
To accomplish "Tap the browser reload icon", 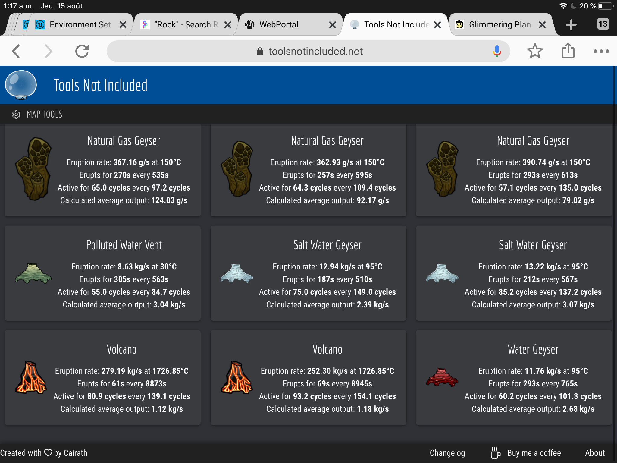I will (x=82, y=51).
